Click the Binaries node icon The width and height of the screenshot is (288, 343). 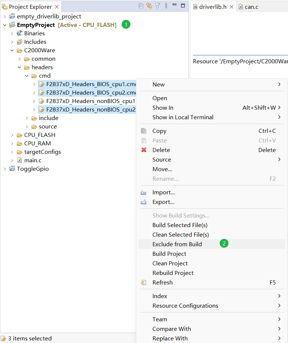[19, 33]
